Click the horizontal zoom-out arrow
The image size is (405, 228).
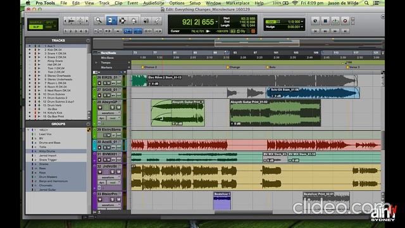click(x=65, y=21)
